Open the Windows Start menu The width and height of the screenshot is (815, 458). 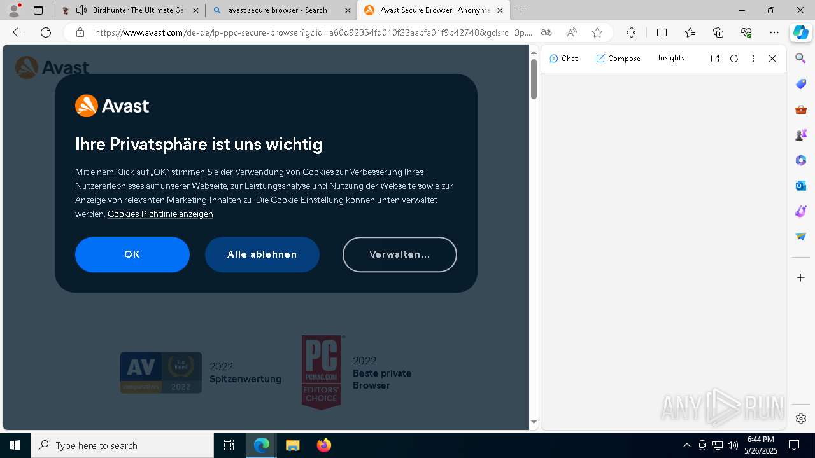(15, 445)
